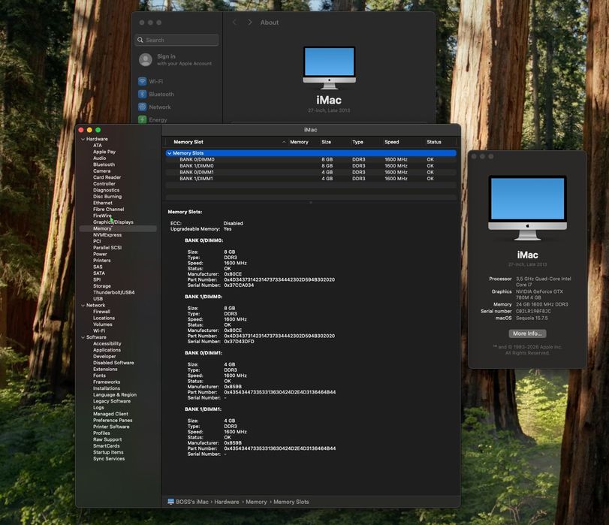Click Memory Slots in the path bar
This screenshot has height=525, width=609.
tap(291, 502)
